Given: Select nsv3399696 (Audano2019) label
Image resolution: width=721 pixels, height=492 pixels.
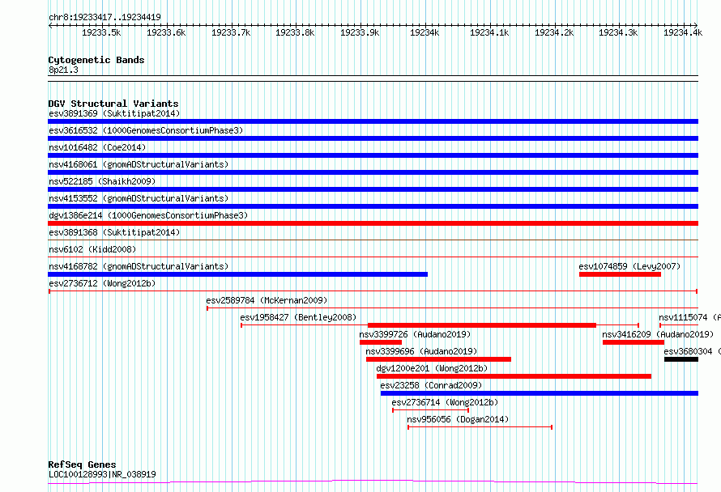Looking at the screenshot, I should pyautogui.click(x=421, y=351).
